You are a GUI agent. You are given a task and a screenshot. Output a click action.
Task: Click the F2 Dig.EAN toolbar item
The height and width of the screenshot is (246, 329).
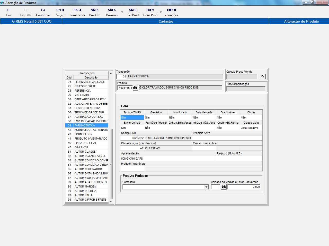pos(25,13)
